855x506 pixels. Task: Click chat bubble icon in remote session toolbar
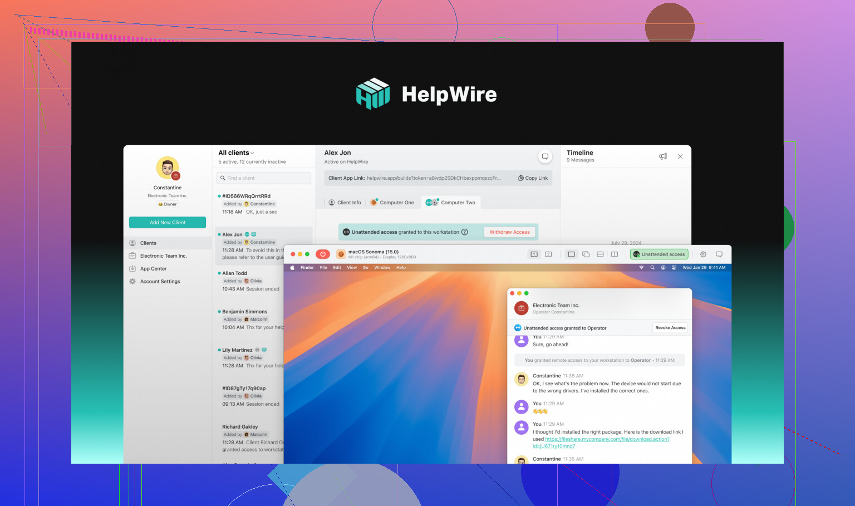tap(719, 254)
